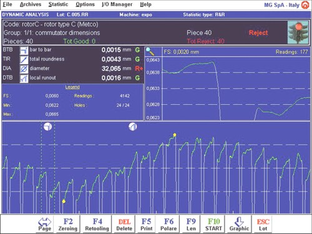Click the 0,0623 axis label

[x=153, y=118]
